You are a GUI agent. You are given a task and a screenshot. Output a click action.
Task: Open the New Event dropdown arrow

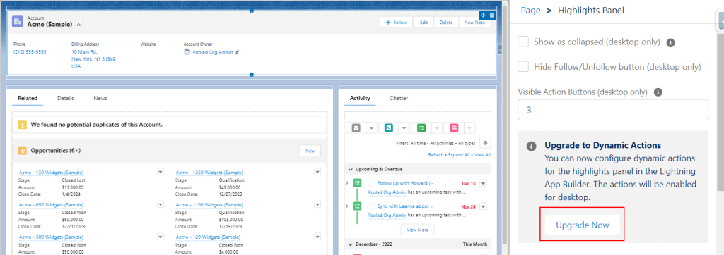tap(469, 128)
